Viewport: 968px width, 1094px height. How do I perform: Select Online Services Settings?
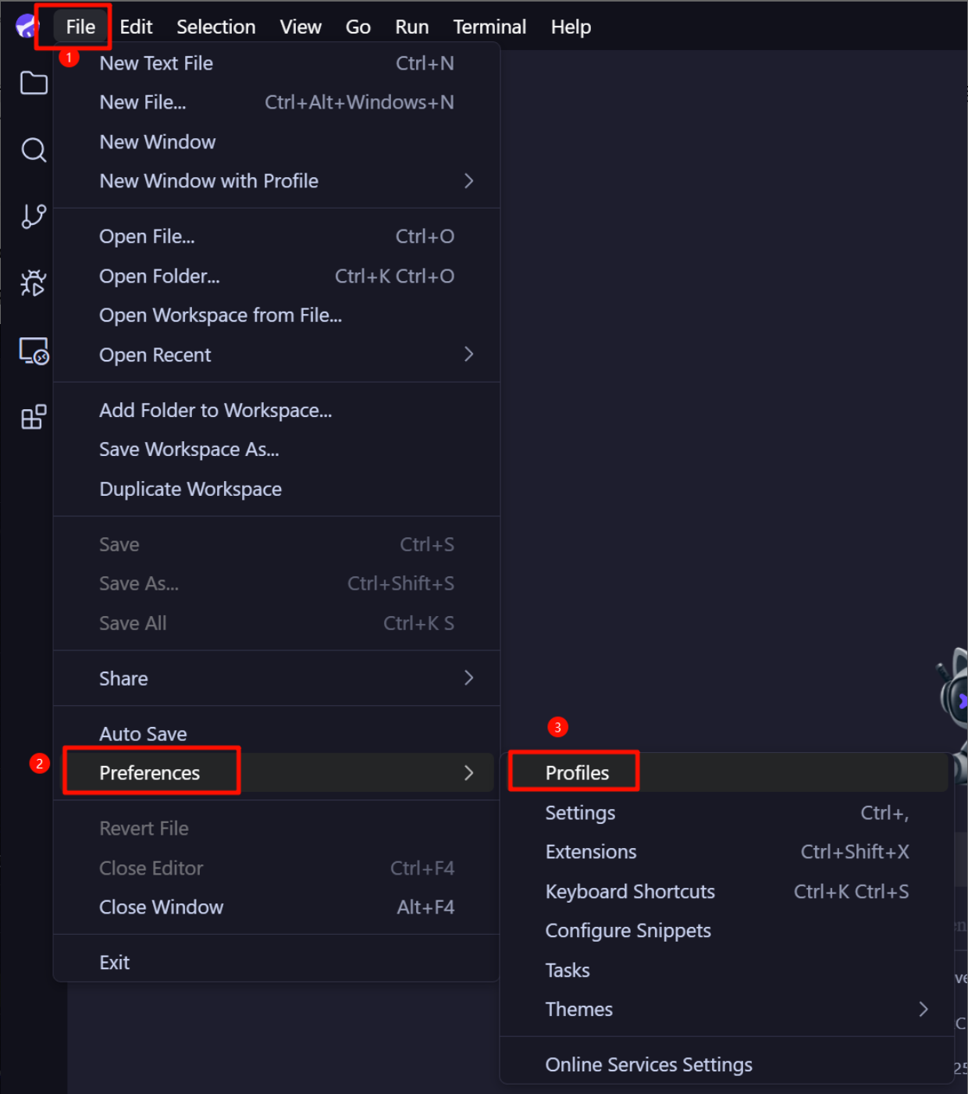(x=649, y=1064)
